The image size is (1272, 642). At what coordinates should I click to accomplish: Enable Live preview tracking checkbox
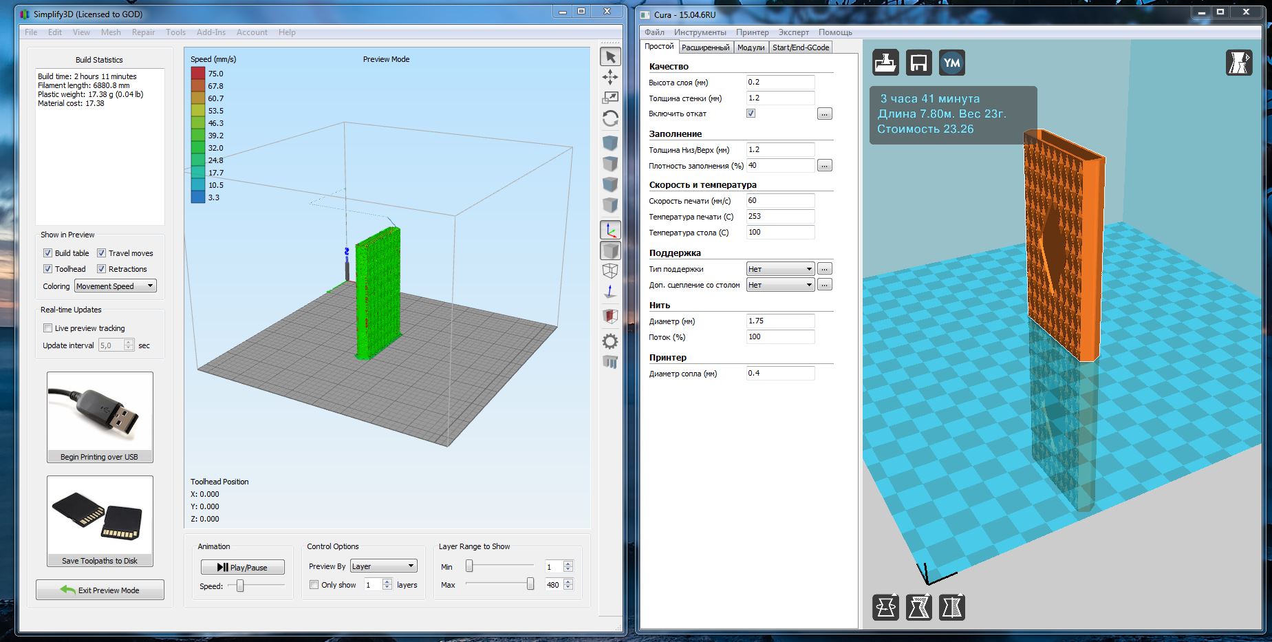pyautogui.click(x=48, y=328)
